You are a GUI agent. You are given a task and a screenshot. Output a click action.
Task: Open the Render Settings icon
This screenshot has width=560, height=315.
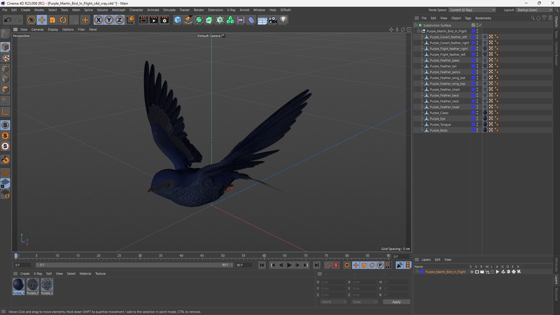[x=164, y=20]
